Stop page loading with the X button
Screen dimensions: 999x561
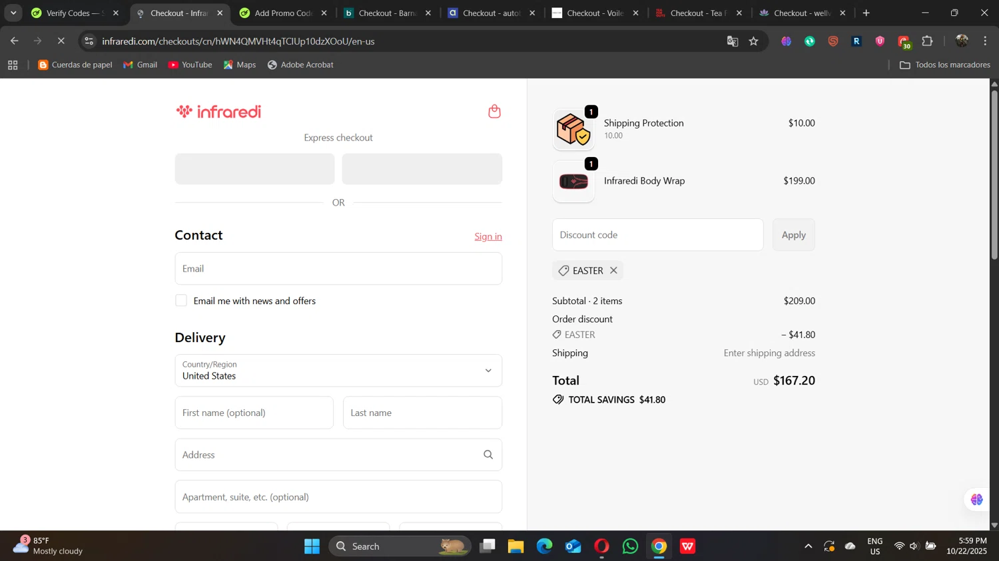coord(61,41)
